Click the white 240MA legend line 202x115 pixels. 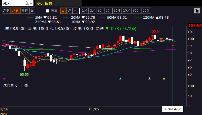pyautogui.click(x=30, y=22)
